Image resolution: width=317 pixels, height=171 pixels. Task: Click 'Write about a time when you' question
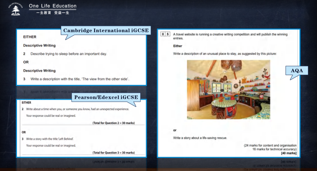(x=77, y=109)
